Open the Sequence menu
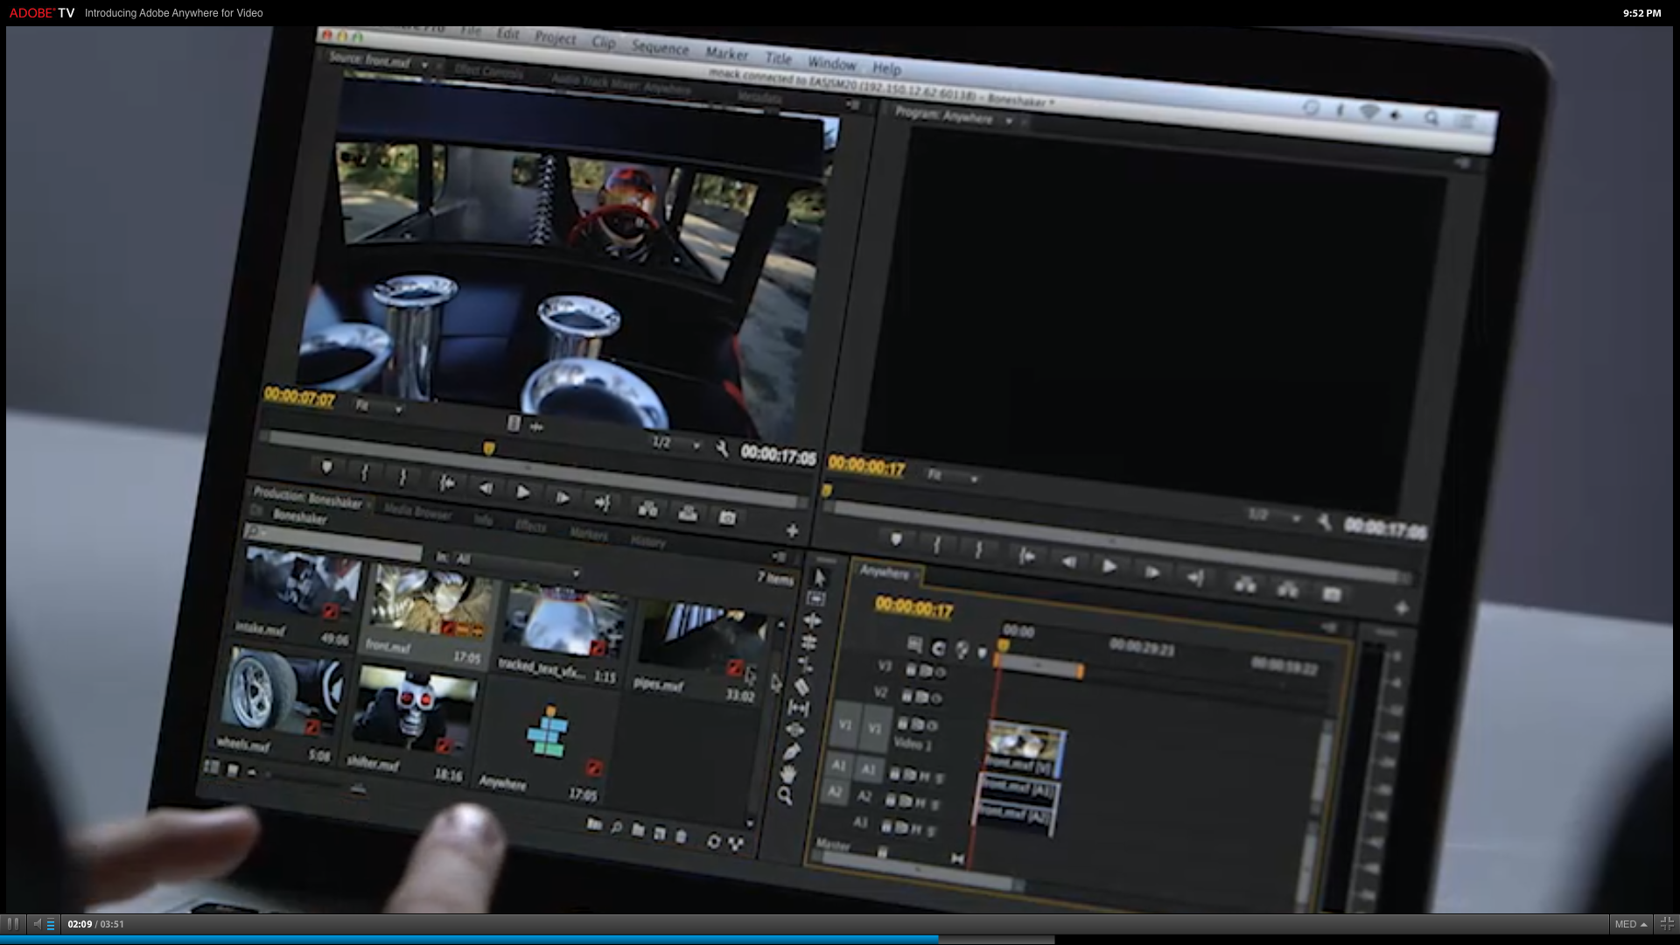The width and height of the screenshot is (1680, 945). (x=661, y=48)
